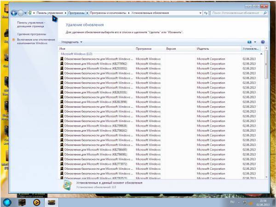Click the Control Panel icon in address bar
The image size is (276, 207).
coord(30,13)
